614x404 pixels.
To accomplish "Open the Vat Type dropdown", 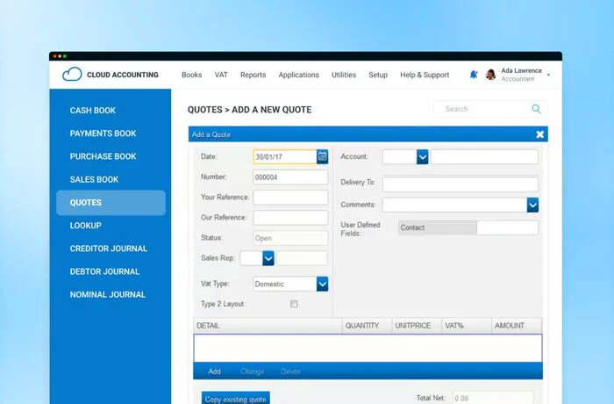I will click(322, 284).
